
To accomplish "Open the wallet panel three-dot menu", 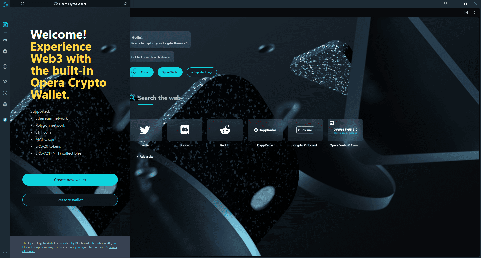I will click(x=15, y=4).
